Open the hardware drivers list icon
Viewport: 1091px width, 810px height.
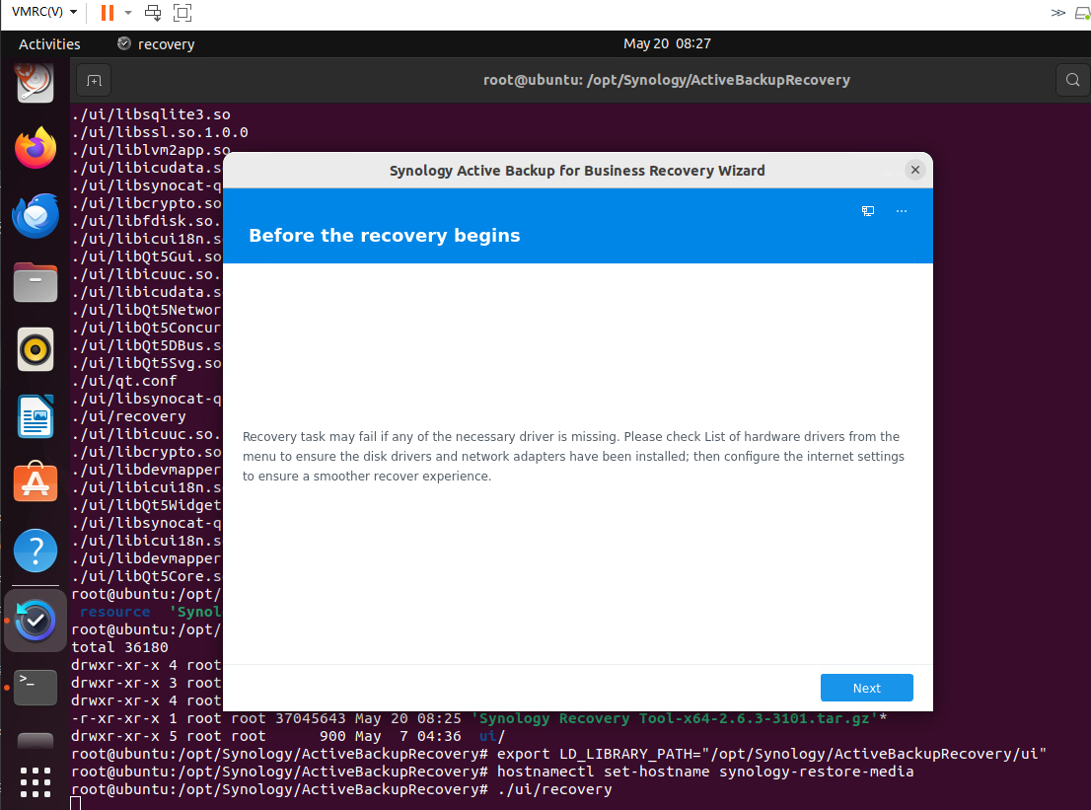tap(868, 211)
